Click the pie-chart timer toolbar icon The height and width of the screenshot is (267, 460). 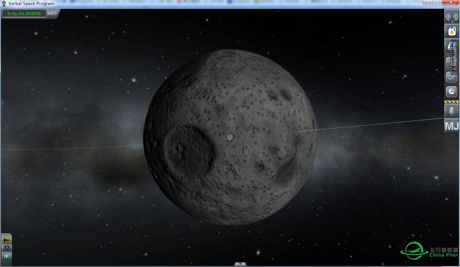coord(451,92)
